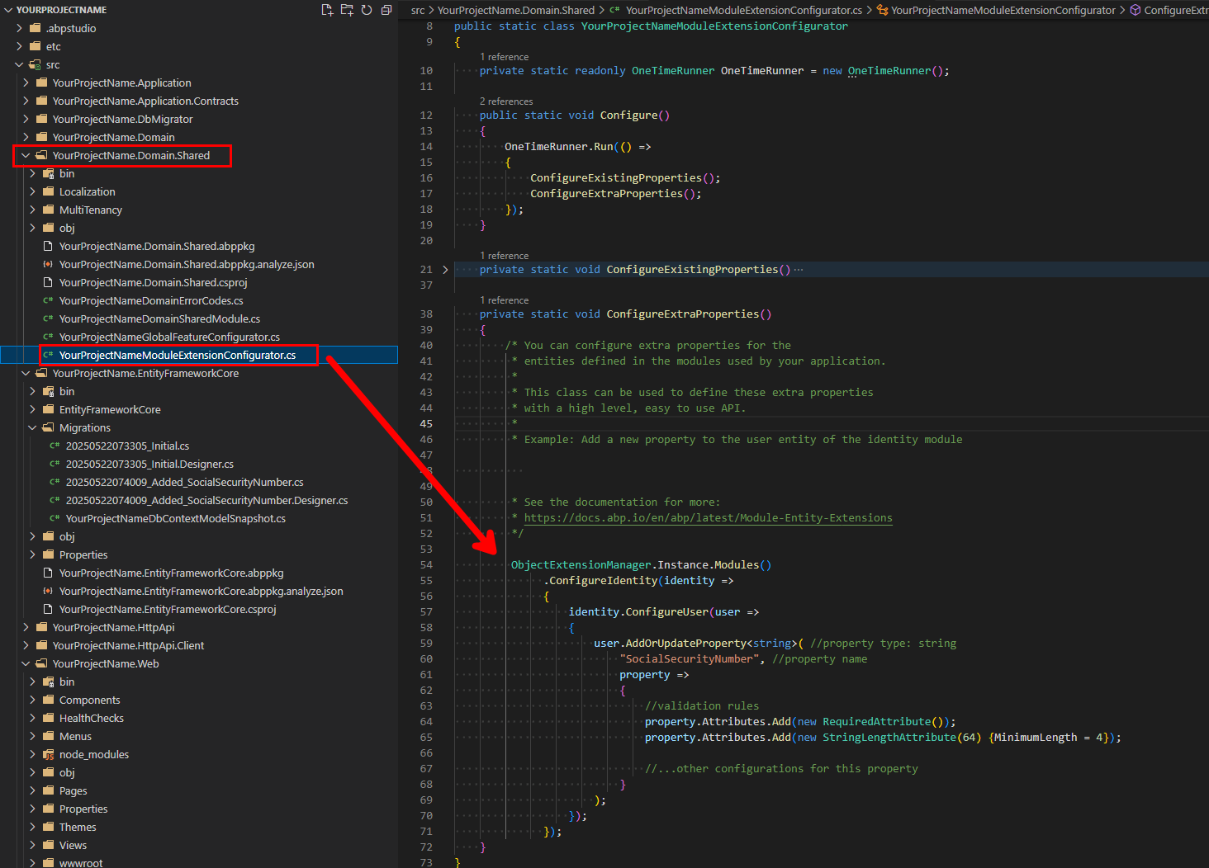Viewport: 1209px width, 868px height.
Task: Click the ConfigureExtr method icon in breadcrumb
Action: pyautogui.click(x=1136, y=10)
